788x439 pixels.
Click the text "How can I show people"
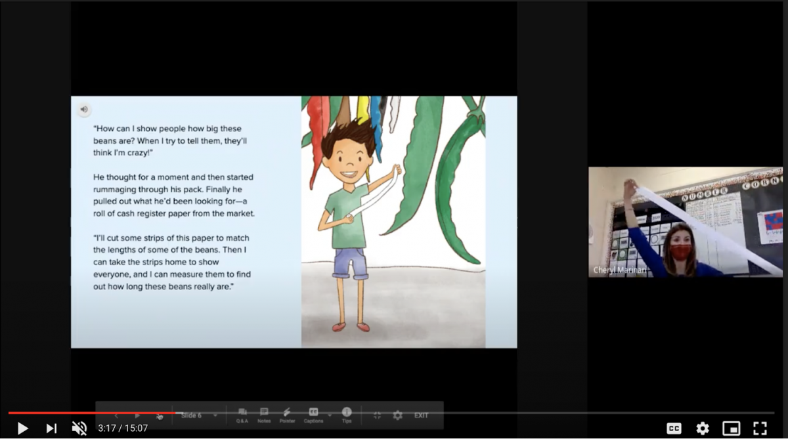(x=139, y=129)
